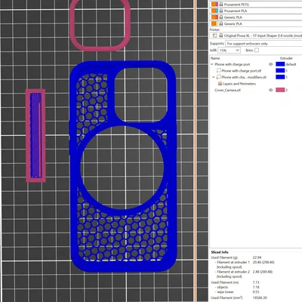Click Used Filament volume value 18586.30
This screenshot has height=302, width=302.
pos(260,297)
